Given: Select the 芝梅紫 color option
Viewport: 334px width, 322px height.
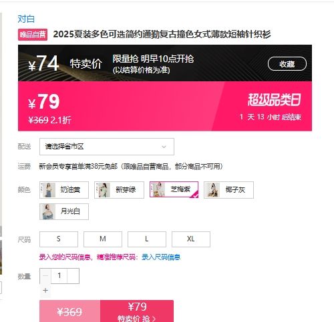Looking at the screenshot, I should 174,190.
